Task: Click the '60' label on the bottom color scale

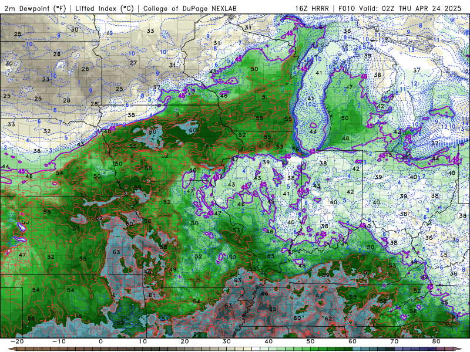Action: 352,341
